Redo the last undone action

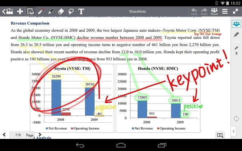click(x=204, y=12)
